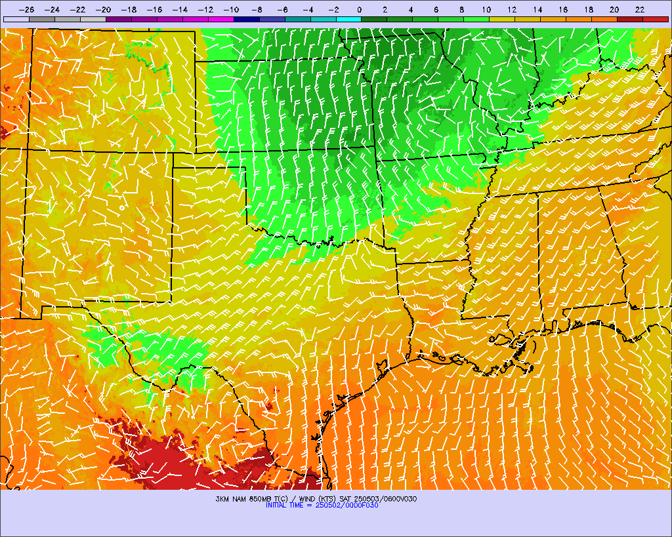This screenshot has height=537, width=672.
Task: Click the '4' temperature scale label
Action: pos(411,9)
